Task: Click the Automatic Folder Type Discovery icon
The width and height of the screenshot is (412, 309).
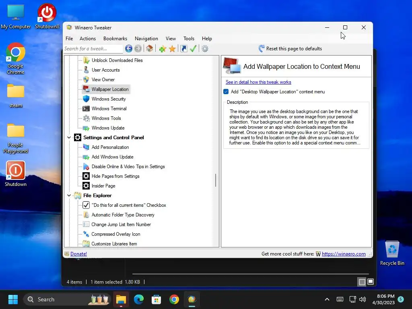Action: tap(86, 215)
